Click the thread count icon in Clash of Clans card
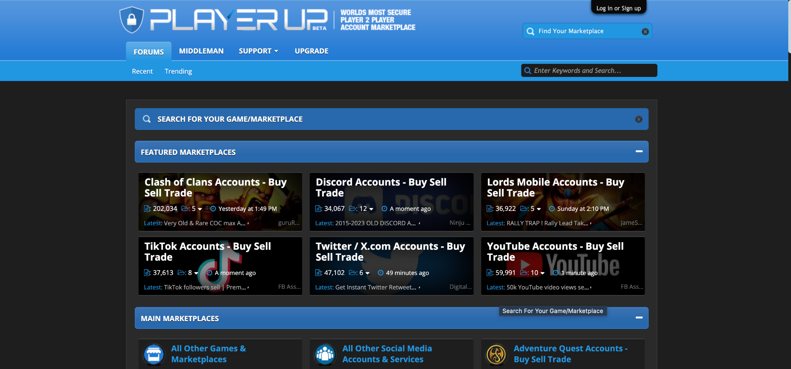Image resolution: width=791 pixels, height=369 pixels. coord(147,209)
